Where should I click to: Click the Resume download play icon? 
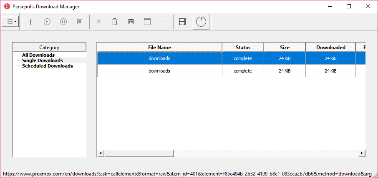pos(47,22)
